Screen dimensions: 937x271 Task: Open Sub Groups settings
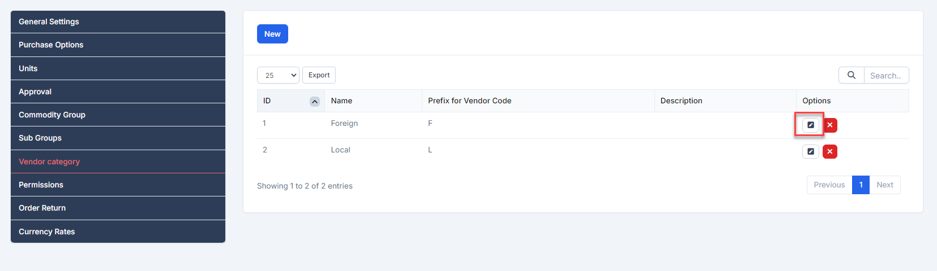tap(118, 138)
